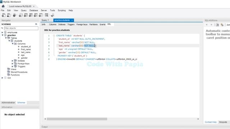This screenshot has height=129, width=230.
Task: Open the Edit menu
Action: [x=9, y=10]
